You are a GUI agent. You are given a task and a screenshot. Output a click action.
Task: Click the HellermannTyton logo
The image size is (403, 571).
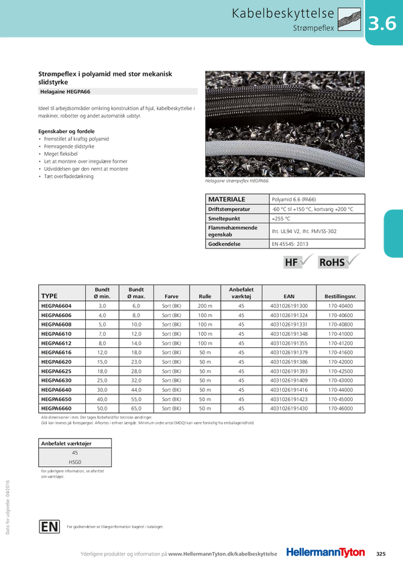tap(325, 553)
